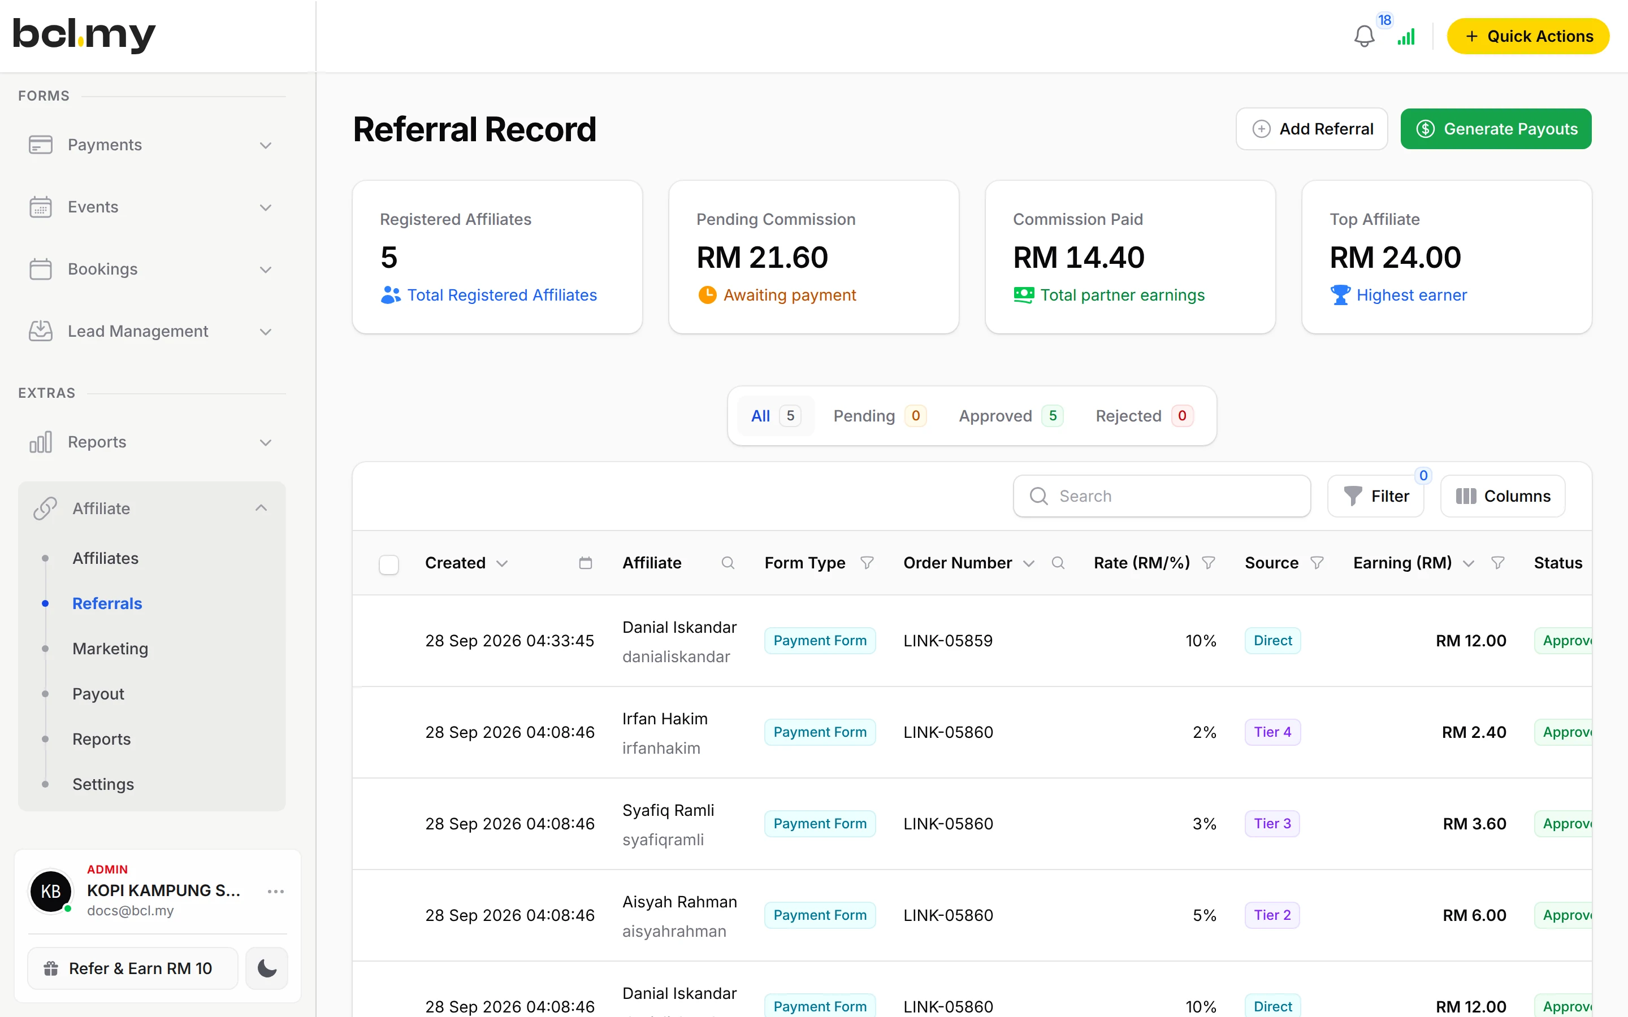Click the people icon under Registered Affiliates
The width and height of the screenshot is (1628, 1017).
(390, 294)
